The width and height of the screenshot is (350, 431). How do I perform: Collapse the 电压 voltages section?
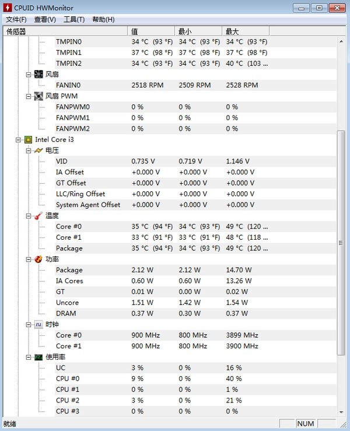29,150
